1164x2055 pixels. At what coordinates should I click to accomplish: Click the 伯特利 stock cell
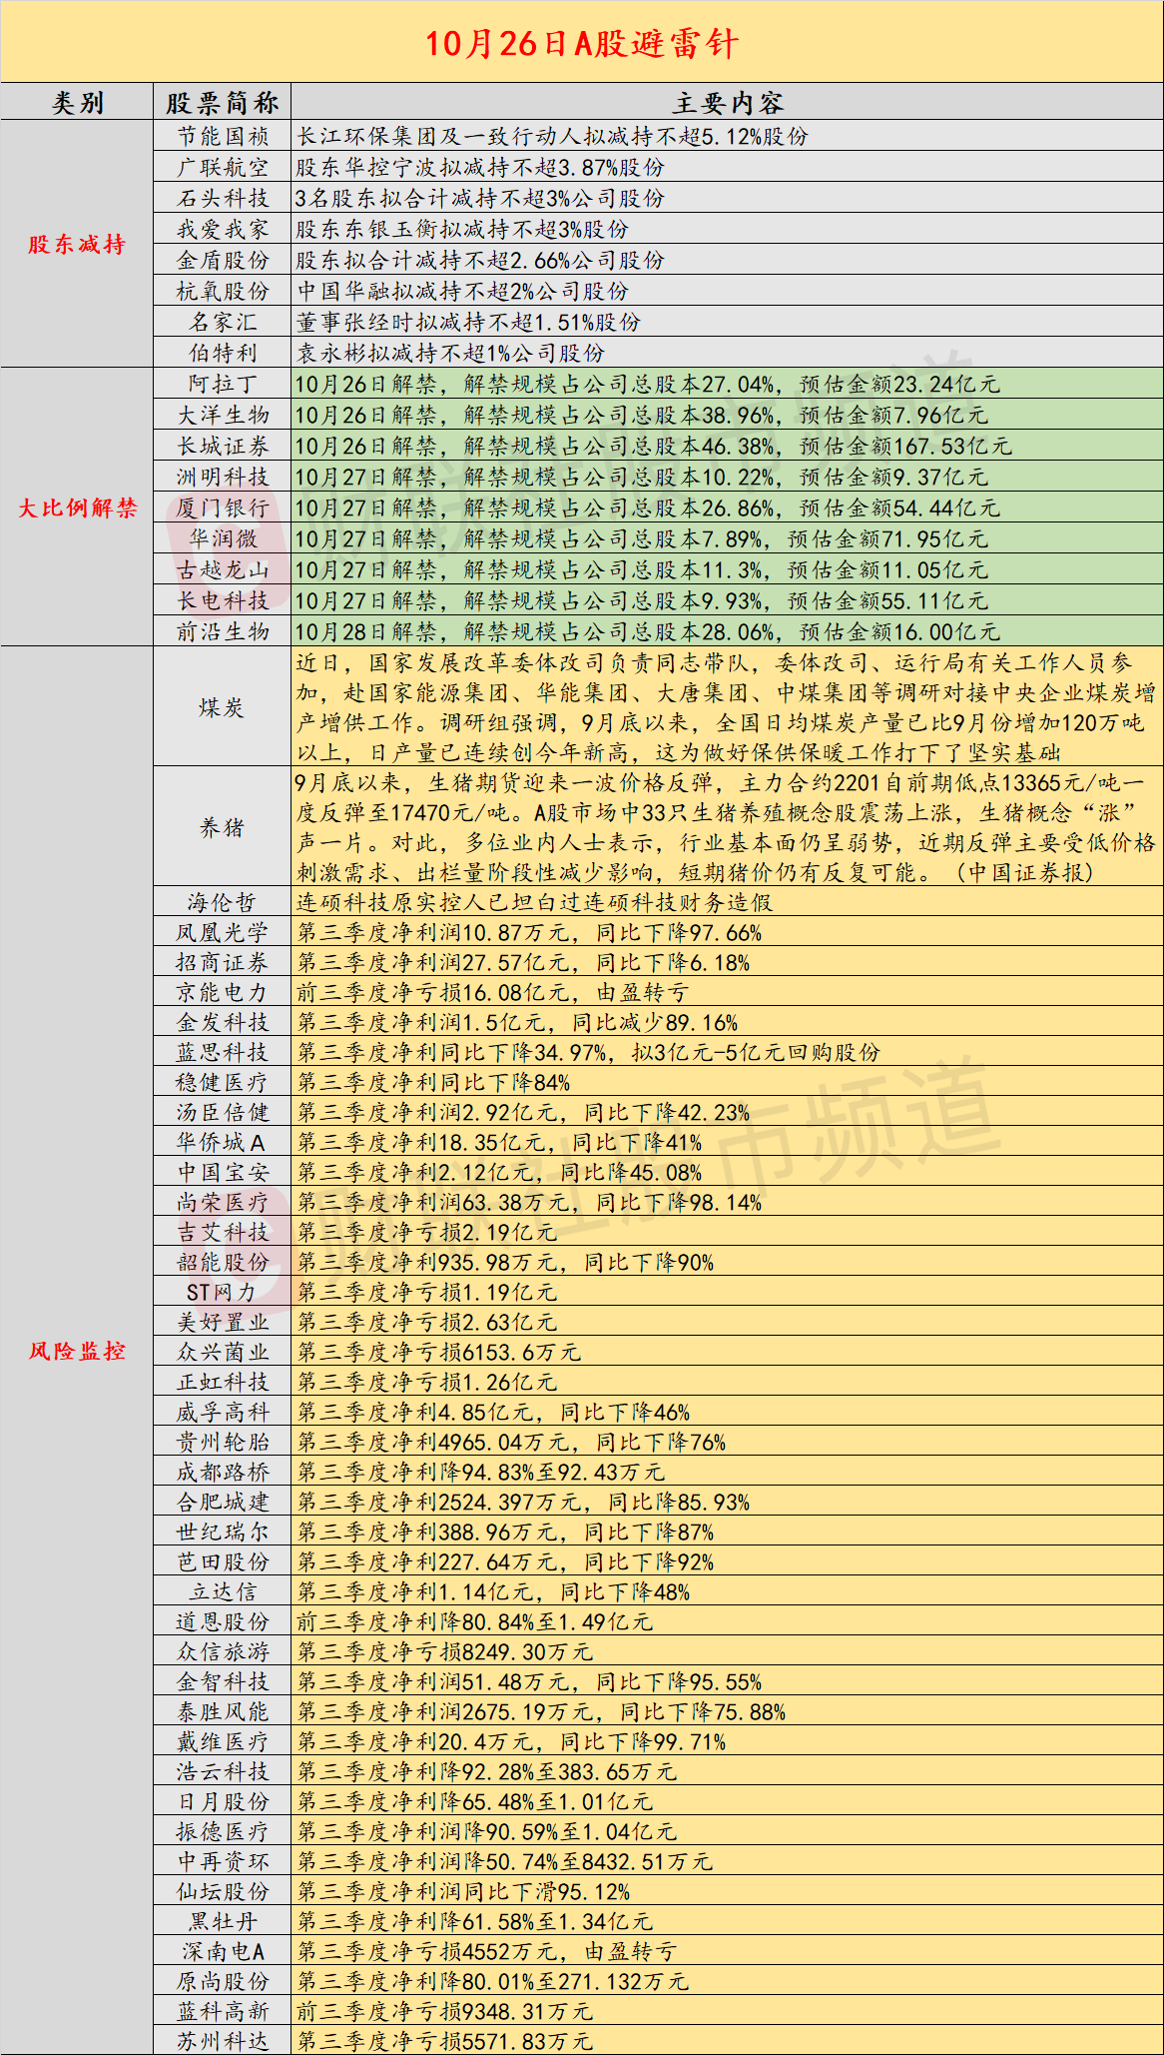(x=223, y=353)
